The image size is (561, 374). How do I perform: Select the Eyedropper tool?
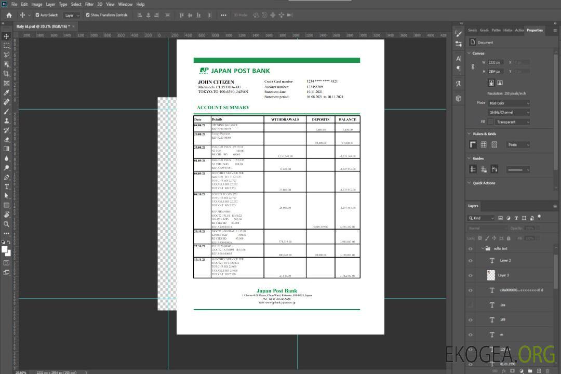click(6, 92)
